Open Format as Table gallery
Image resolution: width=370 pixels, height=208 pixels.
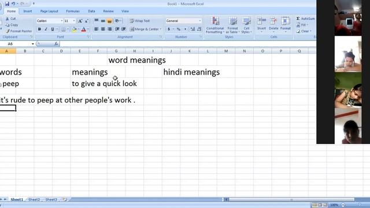[x=232, y=25]
